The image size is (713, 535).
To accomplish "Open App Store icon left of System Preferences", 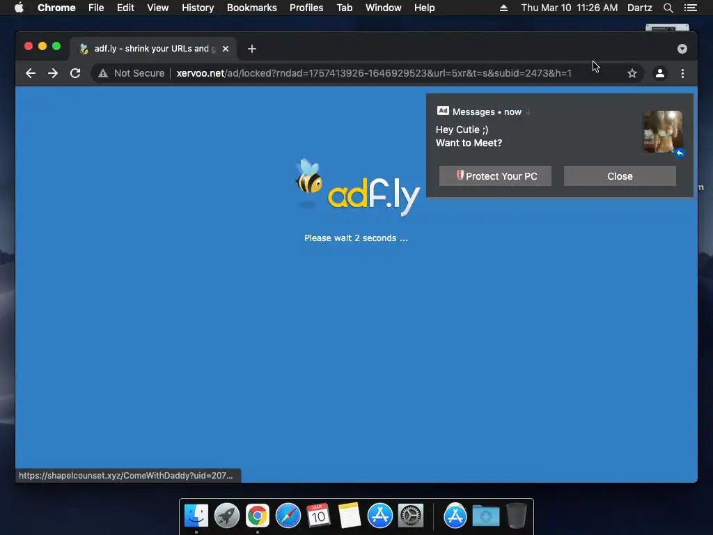I will (379, 516).
